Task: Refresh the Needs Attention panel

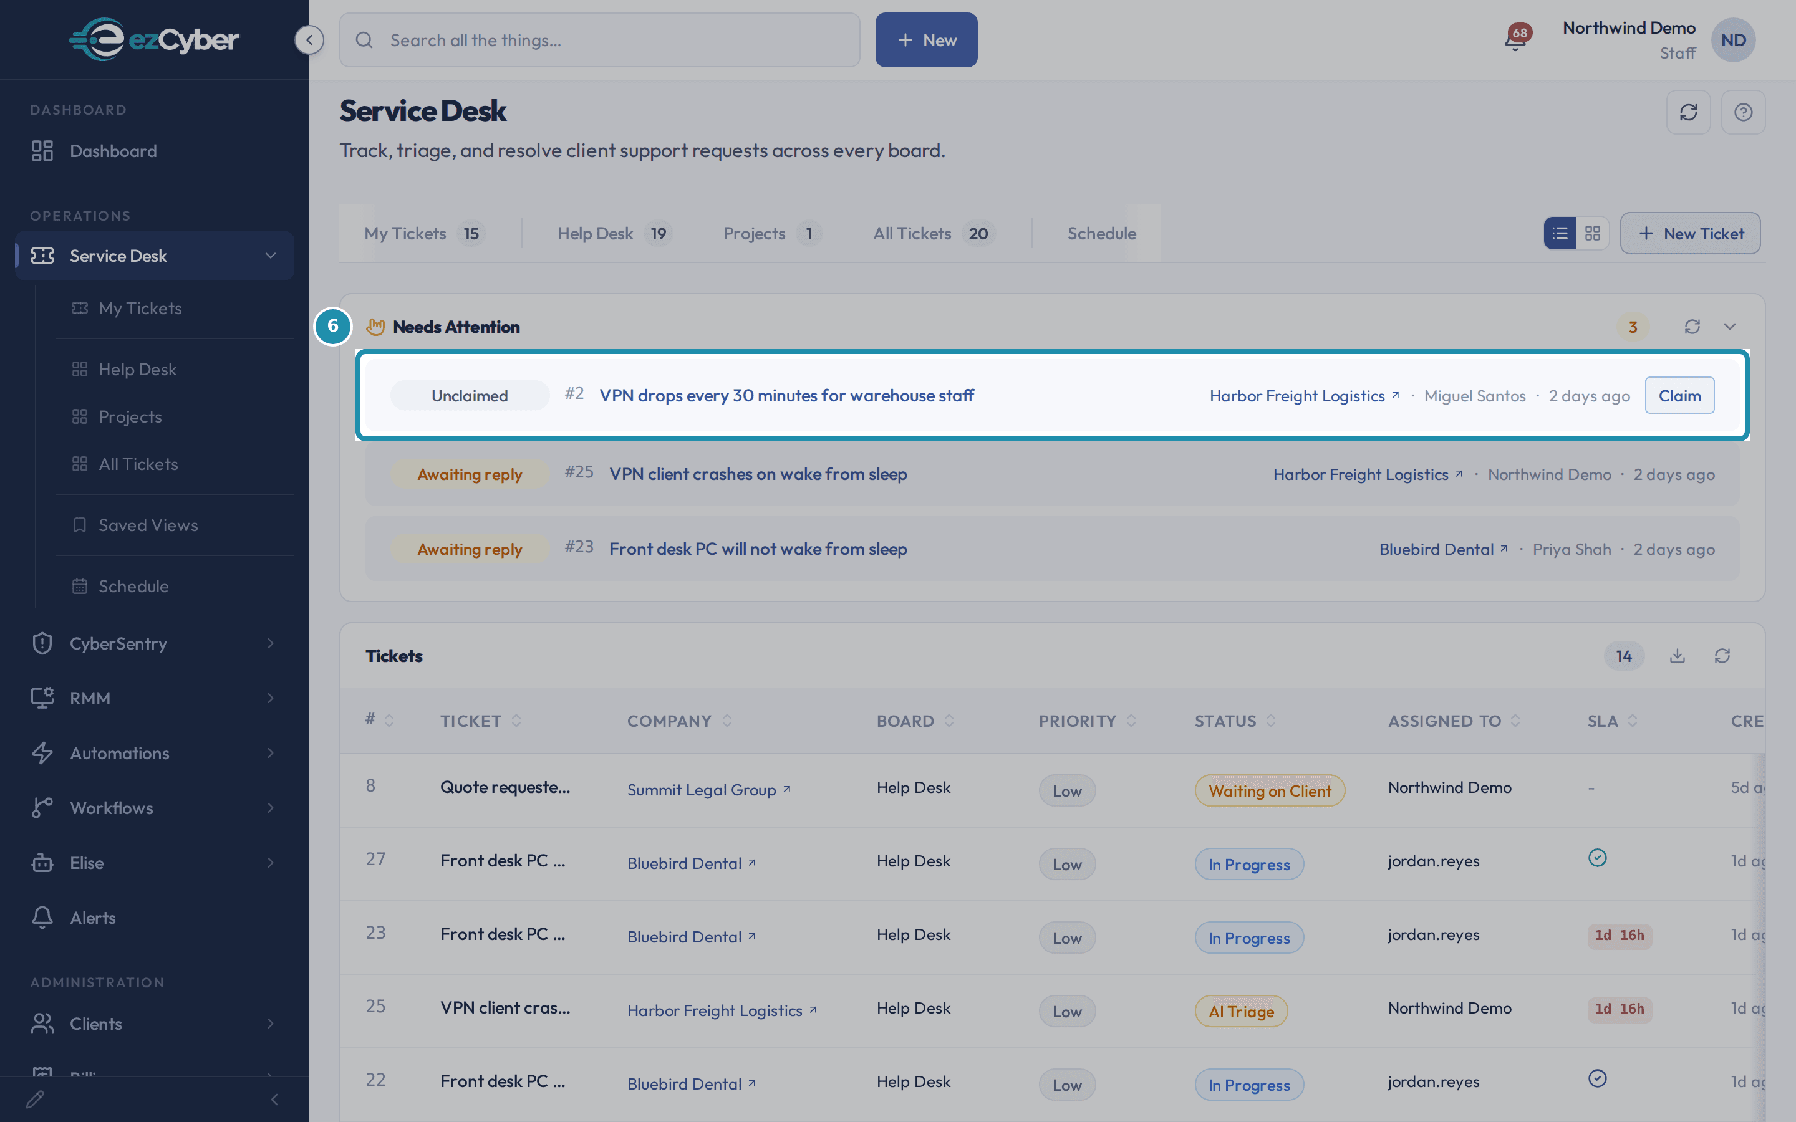Action: coord(1692,327)
